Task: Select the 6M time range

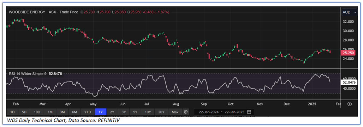Action: 75,112
